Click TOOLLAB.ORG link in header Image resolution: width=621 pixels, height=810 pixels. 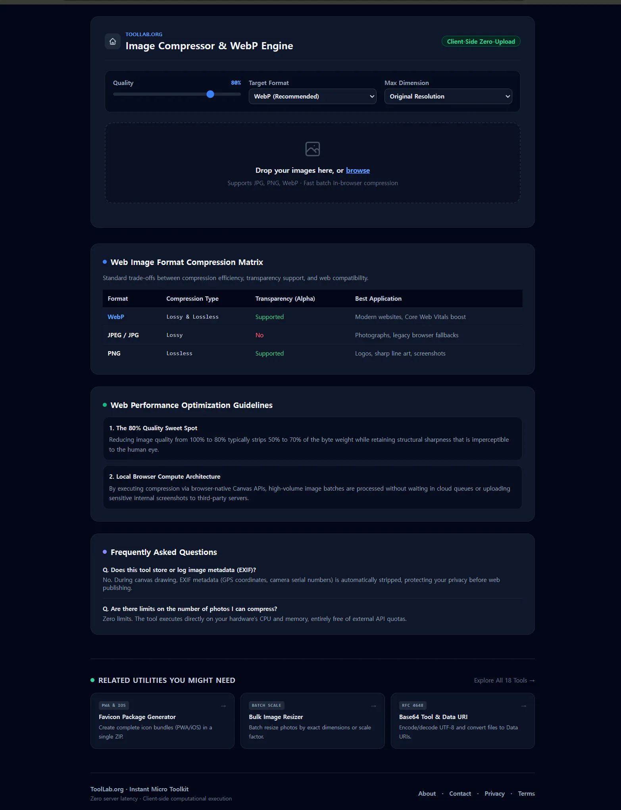[144, 35]
